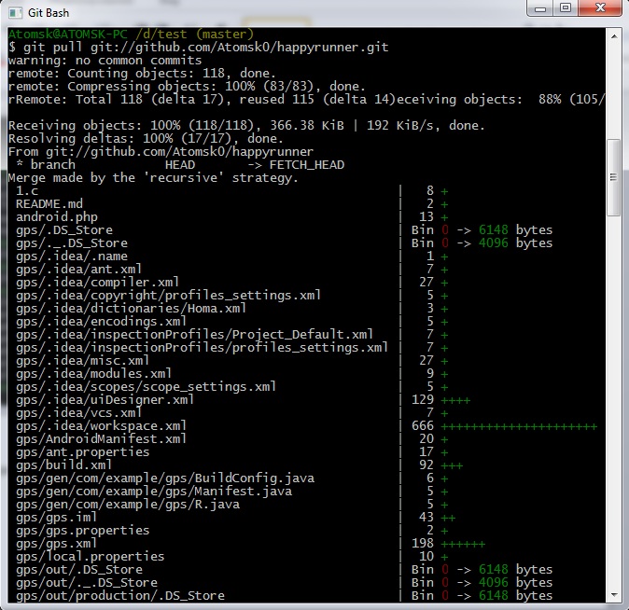The image size is (629, 610).
Task: Click the 'From git://github.com' line
Action: [x=161, y=152]
